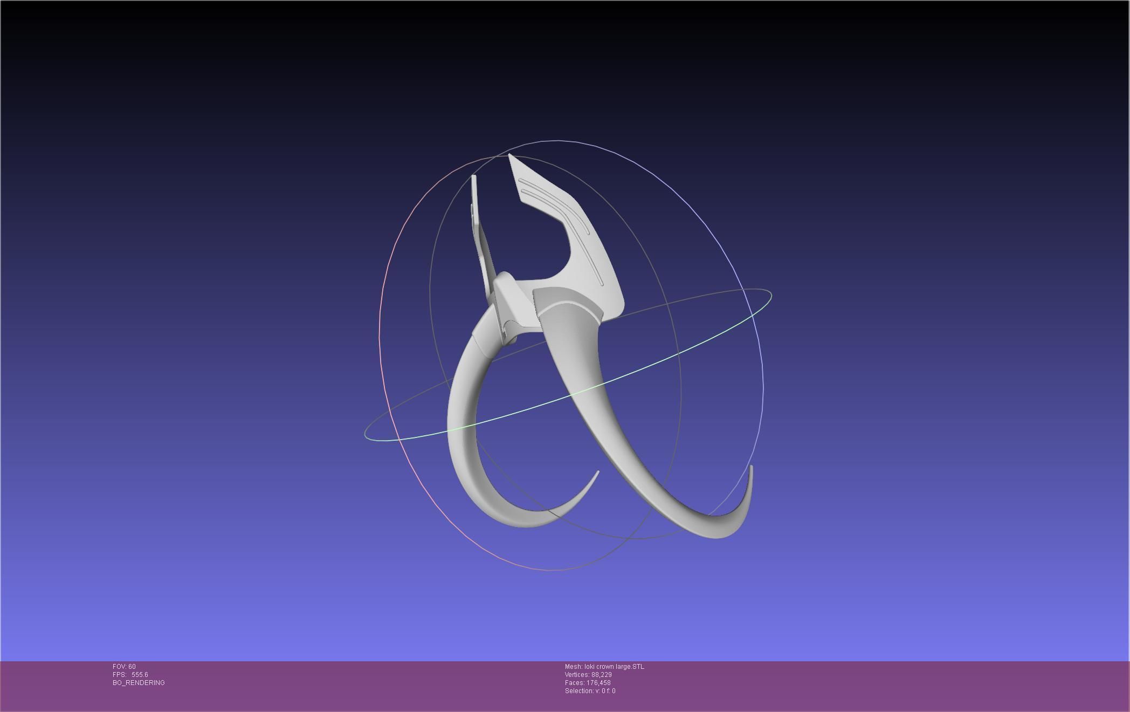Click the Vertices: 88,229 status line
1130x712 pixels.
pos(588,675)
